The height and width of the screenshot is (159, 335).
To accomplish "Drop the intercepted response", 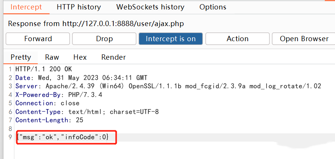I will [x=104, y=39].
